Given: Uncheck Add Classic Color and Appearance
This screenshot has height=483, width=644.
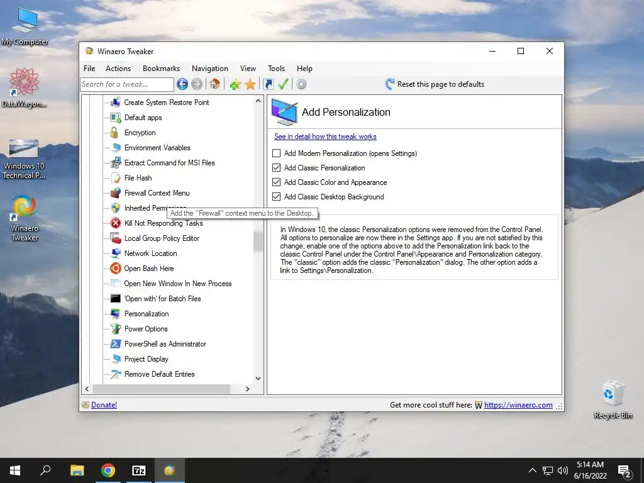Looking at the screenshot, I should pyautogui.click(x=277, y=182).
